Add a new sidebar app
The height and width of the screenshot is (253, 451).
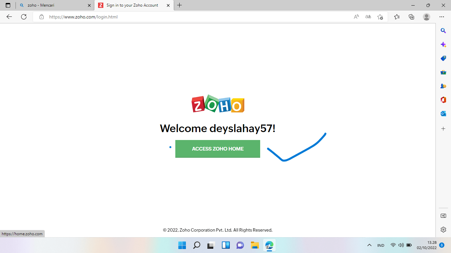[443, 128]
